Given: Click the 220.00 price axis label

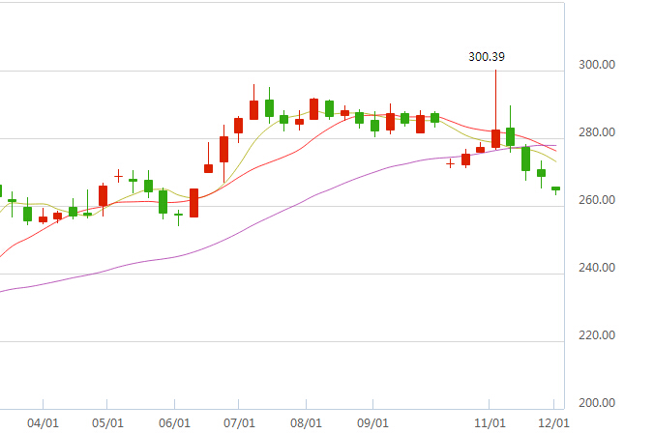Looking at the screenshot, I should (x=595, y=335).
